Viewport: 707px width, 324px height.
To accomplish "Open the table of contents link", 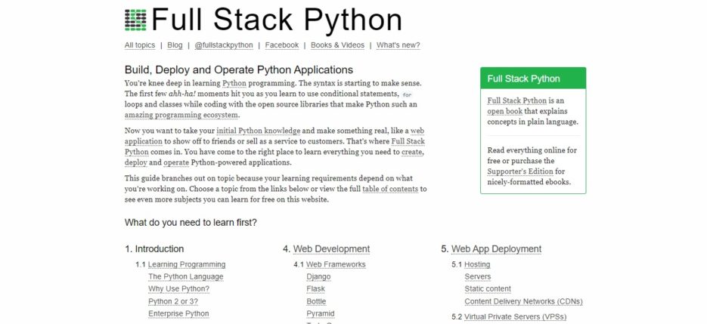I will click(390, 189).
